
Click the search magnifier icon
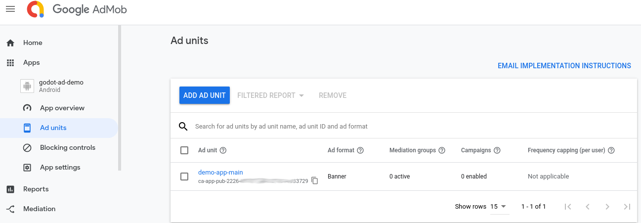point(183,127)
